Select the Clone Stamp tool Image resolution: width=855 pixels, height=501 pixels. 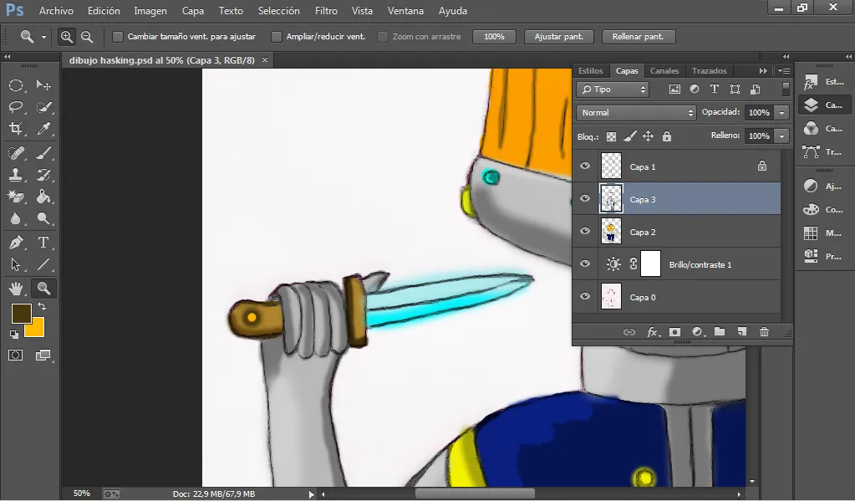(x=16, y=175)
